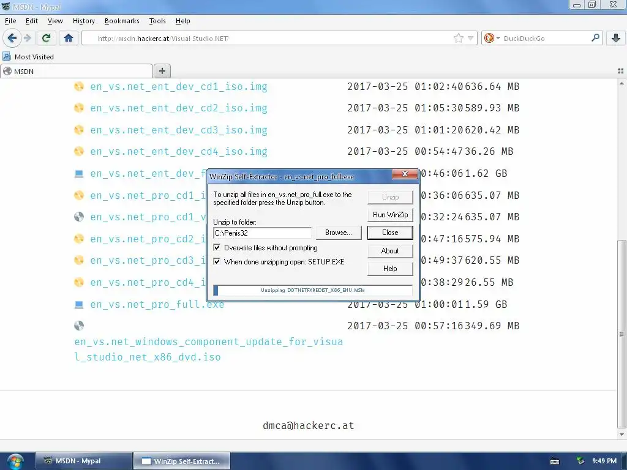Click the Unzip to folder path field

coord(262,233)
